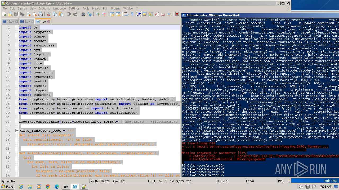The height and width of the screenshot is (190, 339).
Task: Launch Internet Explorer from taskbar
Action: click(21, 187)
